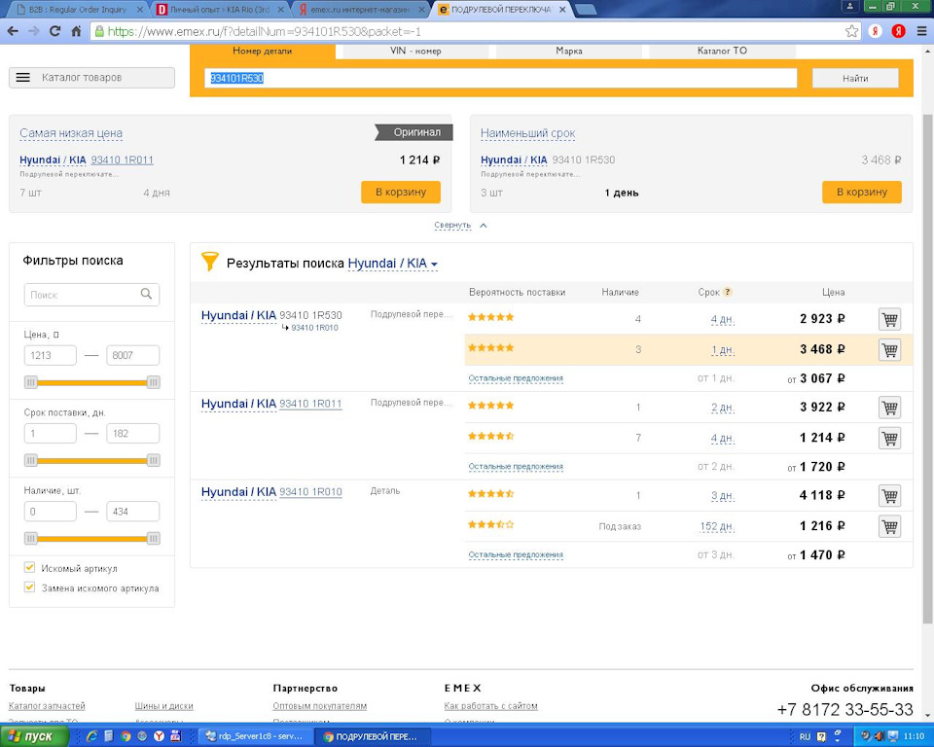Open the Каталог ТО tab
Image resolution: width=934 pixels, height=747 pixels.
(x=722, y=52)
